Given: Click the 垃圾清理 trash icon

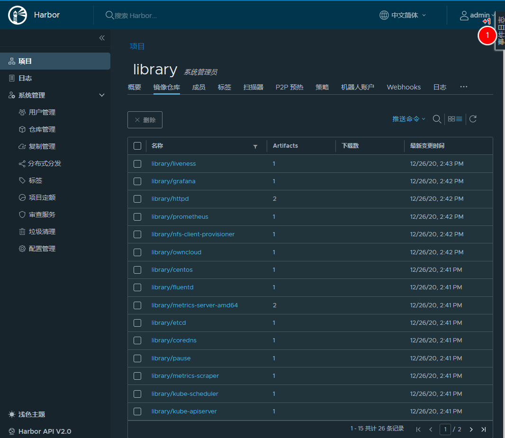Looking at the screenshot, I should tap(22, 232).
